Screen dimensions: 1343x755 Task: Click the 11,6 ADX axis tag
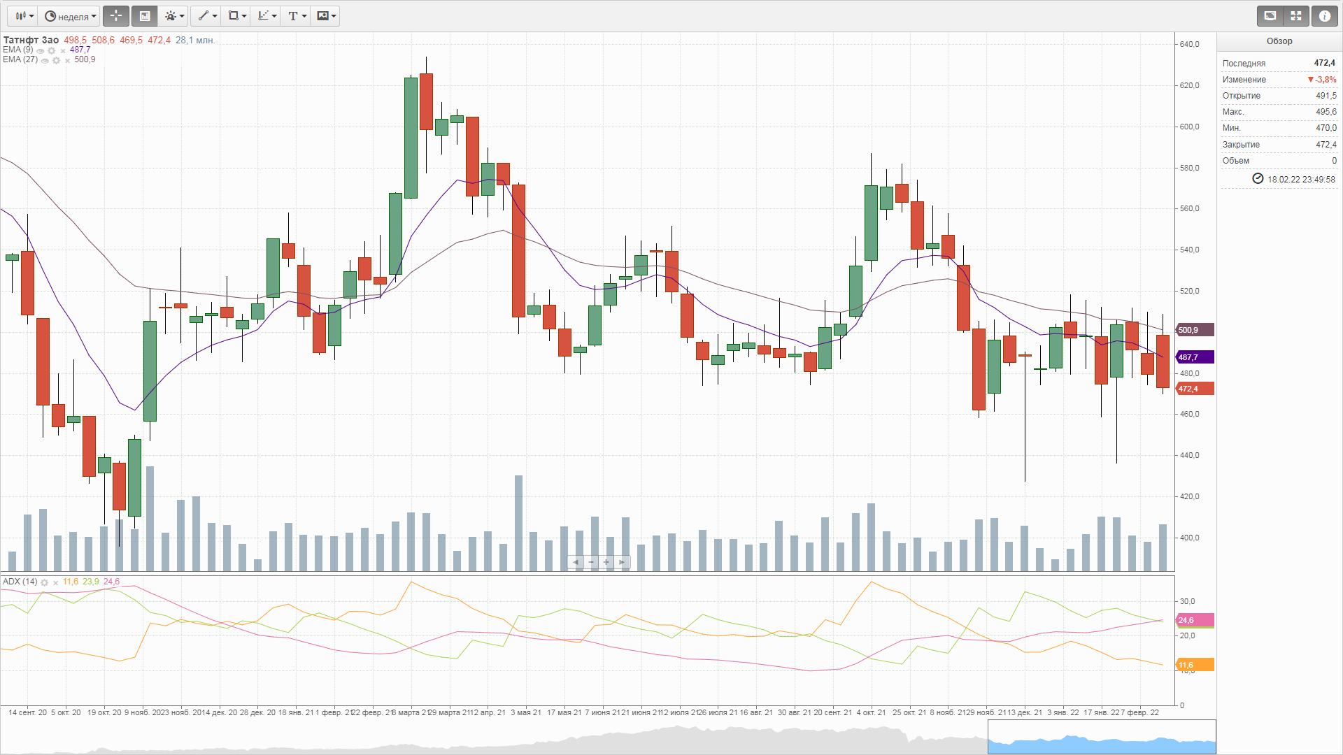(1195, 665)
